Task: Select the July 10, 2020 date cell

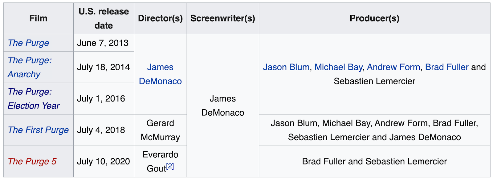Action: pyautogui.click(x=104, y=161)
